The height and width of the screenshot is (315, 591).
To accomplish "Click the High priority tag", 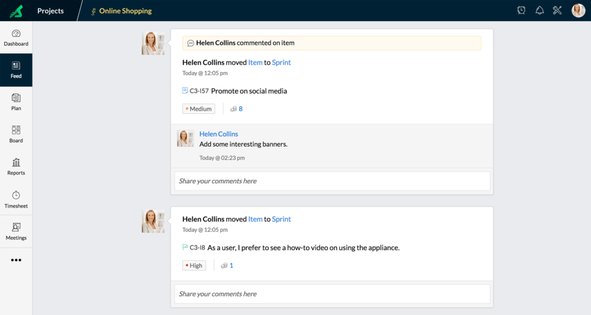I will pos(194,265).
